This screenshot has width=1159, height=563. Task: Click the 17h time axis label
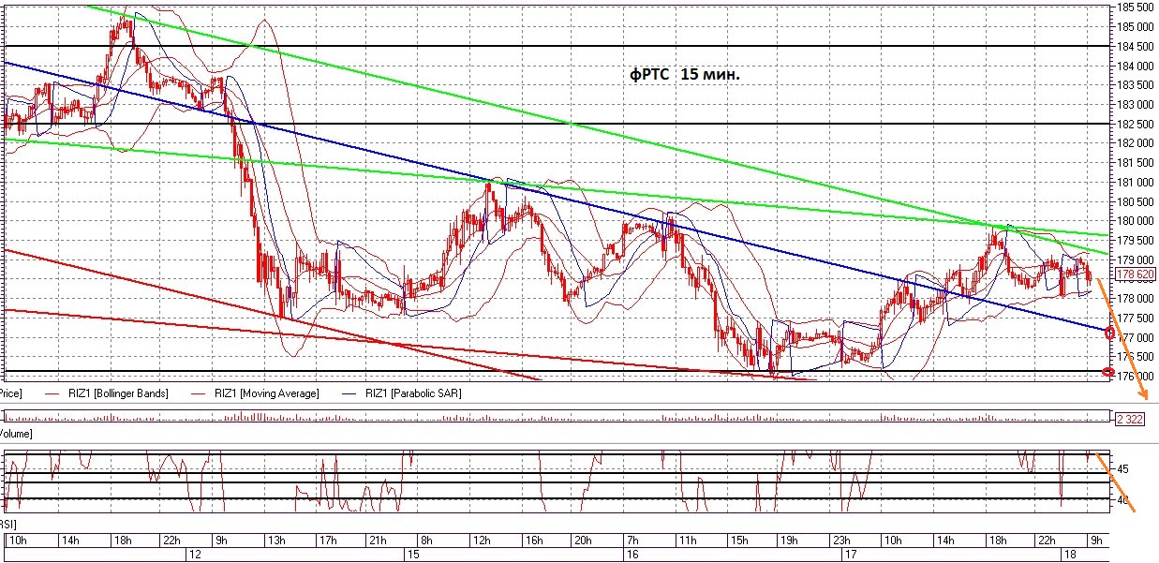click(326, 541)
